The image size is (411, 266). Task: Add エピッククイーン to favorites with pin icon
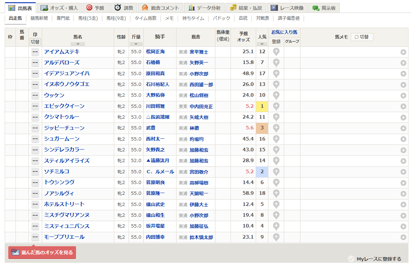tap(276, 106)
